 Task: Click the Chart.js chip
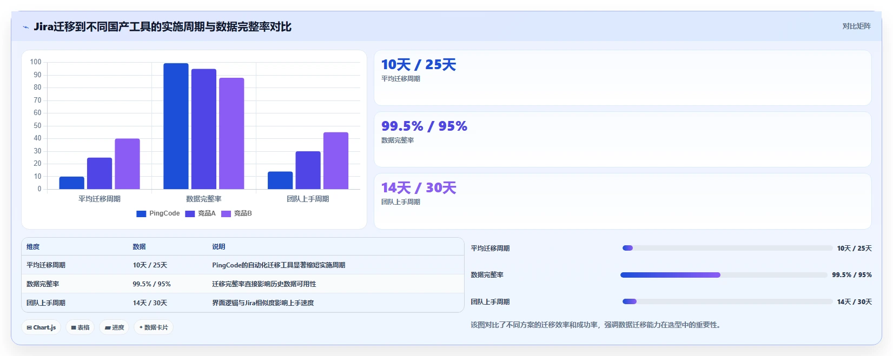(x=41, y=327)
